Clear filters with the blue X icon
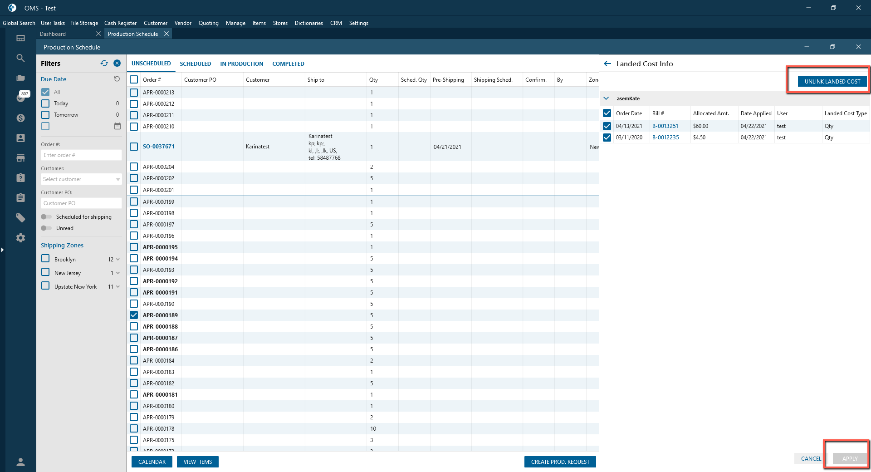Screen dimensions: 871x472 (x=117, y=64)
